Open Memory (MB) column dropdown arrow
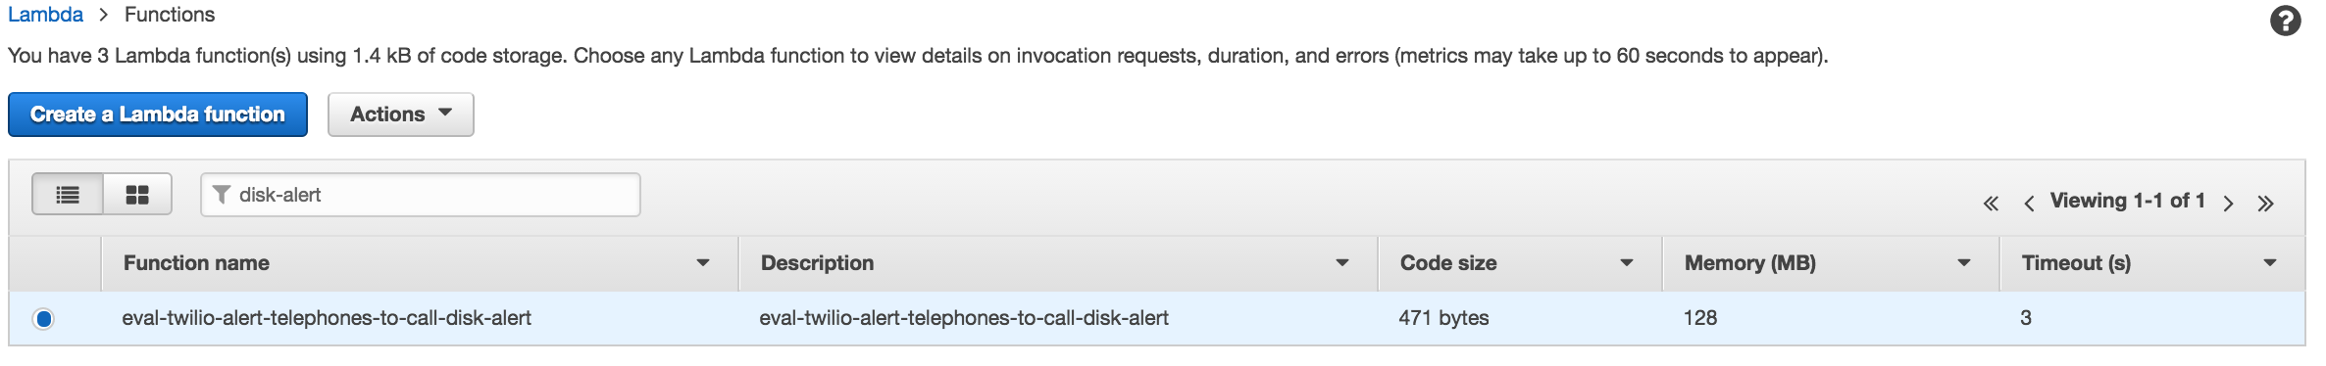 point(1964,263)
